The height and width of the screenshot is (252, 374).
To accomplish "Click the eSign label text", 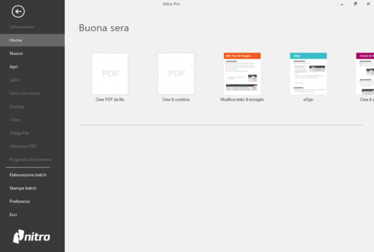I will coord(309,99).
